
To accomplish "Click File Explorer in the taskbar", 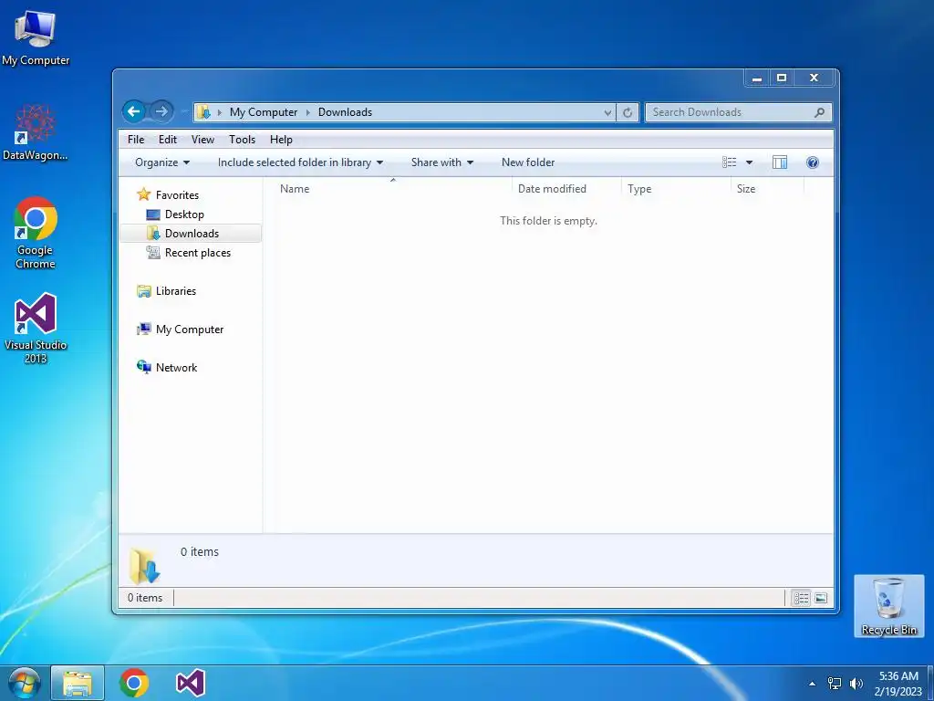I will pos(78,683).
